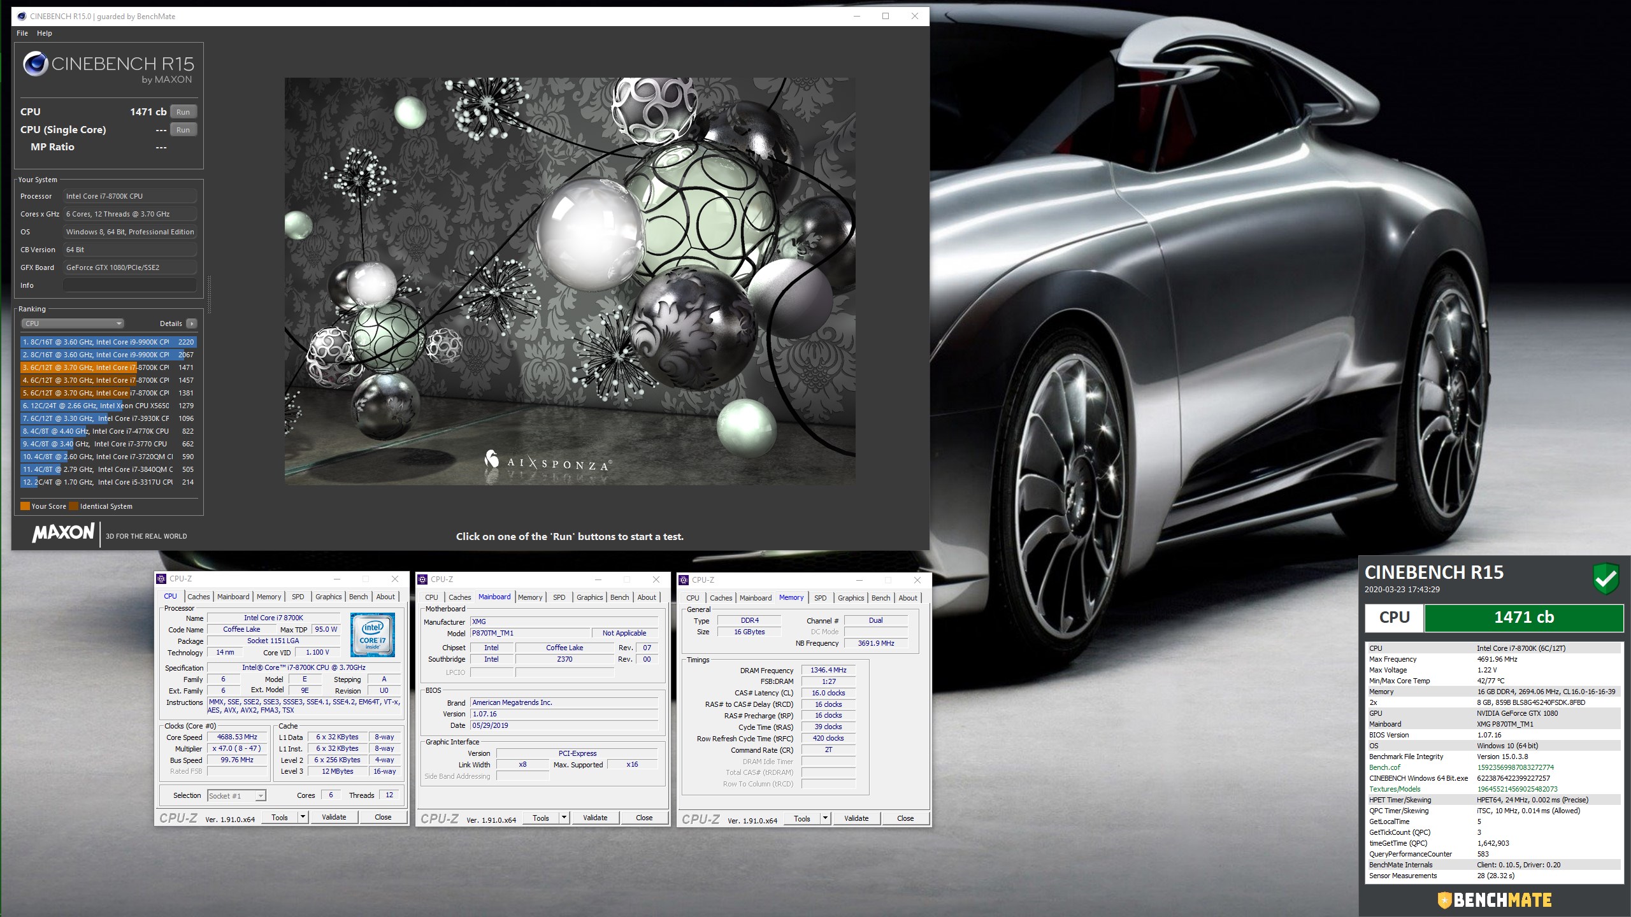The width and height of the screenshot is (1631, 917).
Task: Click the Cinebench R15 sphere logo
Action: [x=36, y=64]
